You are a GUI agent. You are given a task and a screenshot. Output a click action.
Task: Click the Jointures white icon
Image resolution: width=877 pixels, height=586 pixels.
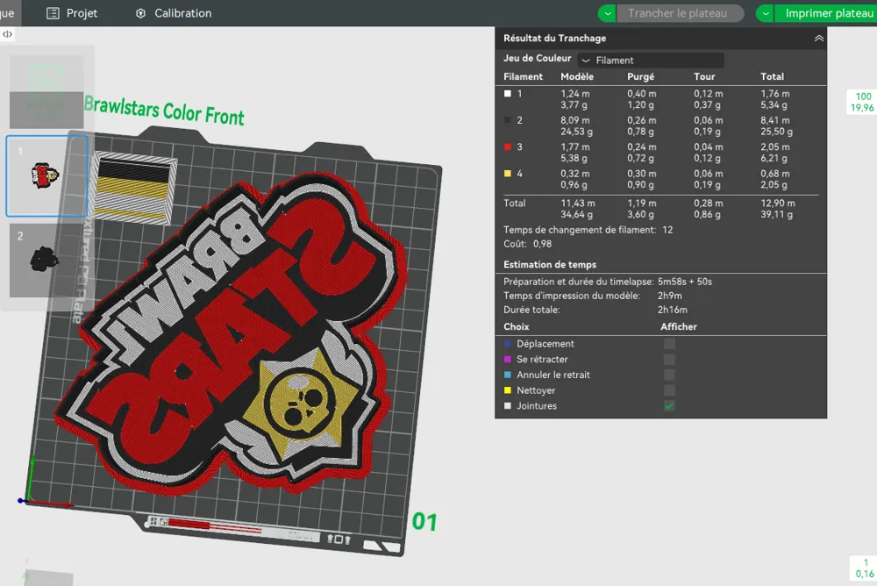[x=507, y=406]
